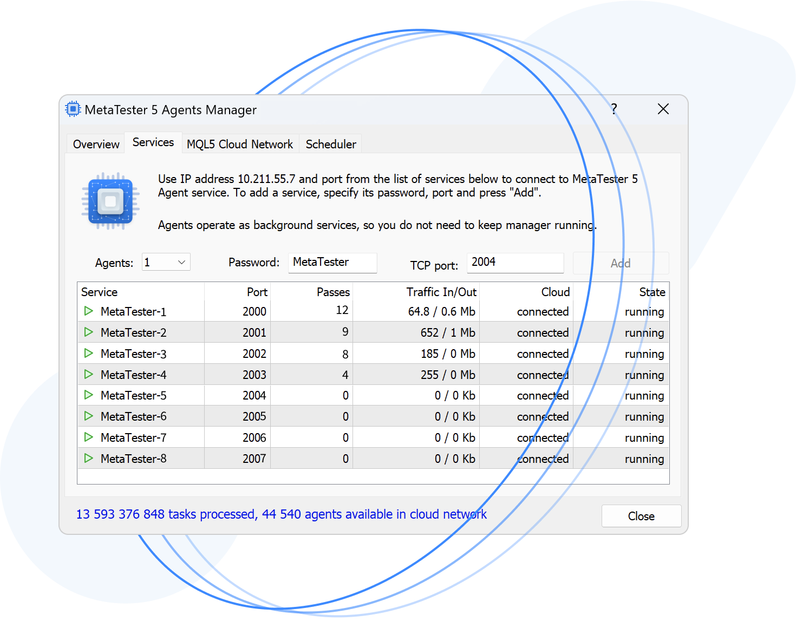Open the Agents count dropdown
This screenshot has height=628, width=796.
pos(166,262)
